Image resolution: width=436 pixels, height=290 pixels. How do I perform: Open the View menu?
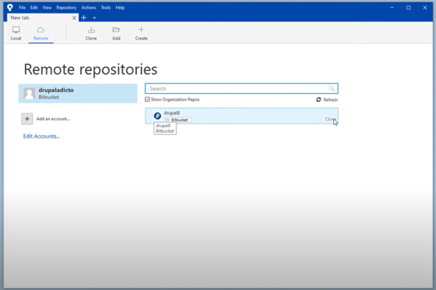pyautogui.click(x=47, y=7)
